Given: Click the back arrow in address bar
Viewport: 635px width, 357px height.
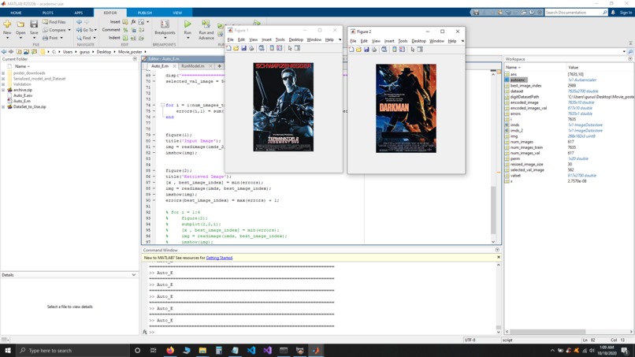Looking at the screenshot, I should (4, 52).
